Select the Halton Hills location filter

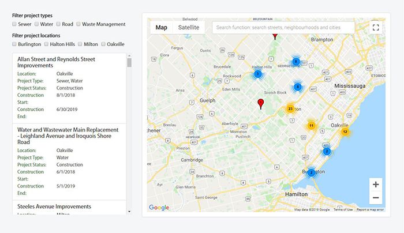[x=47, y=44]
